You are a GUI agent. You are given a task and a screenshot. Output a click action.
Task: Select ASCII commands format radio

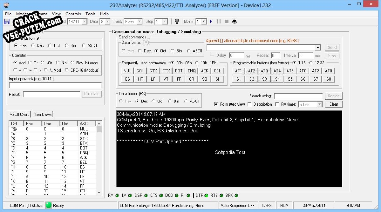click(84, 45)
